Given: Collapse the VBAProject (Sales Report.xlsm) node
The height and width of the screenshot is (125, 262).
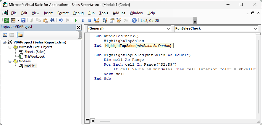Looking at the screenshot, I should click(4, 42).
